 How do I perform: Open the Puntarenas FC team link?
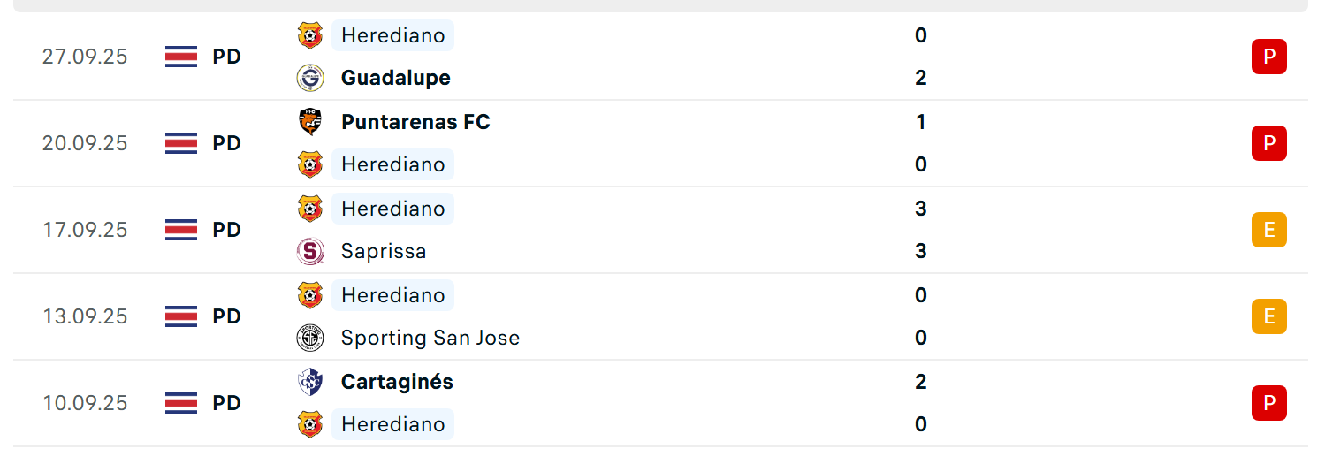[415, 122]
